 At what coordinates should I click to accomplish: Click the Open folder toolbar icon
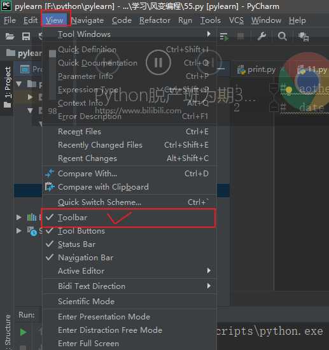pos(10,36)
